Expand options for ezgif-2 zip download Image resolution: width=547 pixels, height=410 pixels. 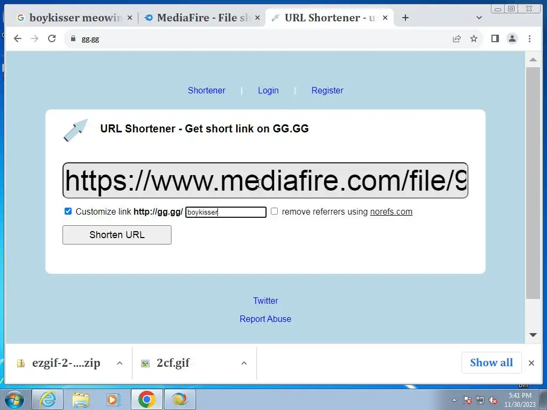(120, 363)
